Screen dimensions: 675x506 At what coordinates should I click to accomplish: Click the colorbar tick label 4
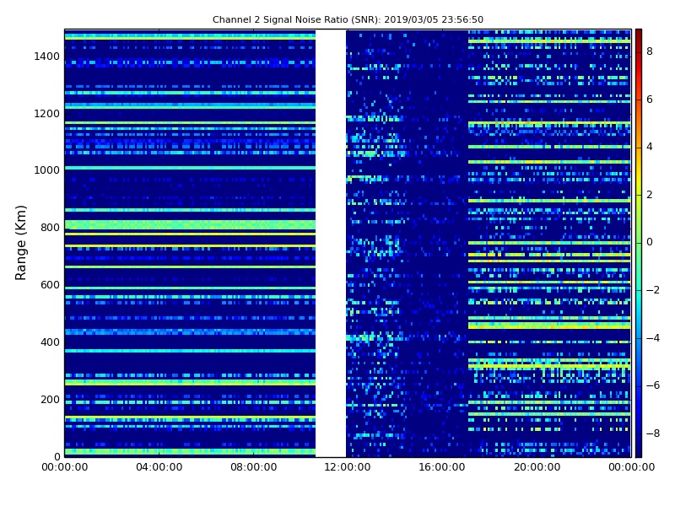pyautogui.click(x=650, y=147)
